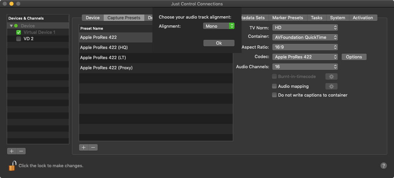This screenshot has width=394, height=178.
Task: Open the Alignment Mono dropdown
Action: [219, 26]
